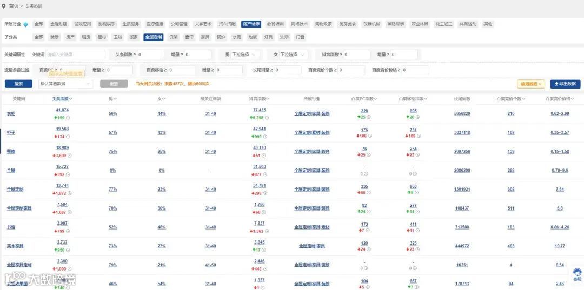Click the clock icon beside 衣柜's 百度移动指数 change
Image resolution: width=584 pixels, height=290 pixels.
pos(417,117)
